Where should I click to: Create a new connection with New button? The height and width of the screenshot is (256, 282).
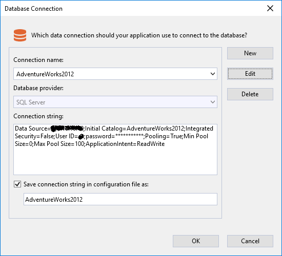(250, 53)
